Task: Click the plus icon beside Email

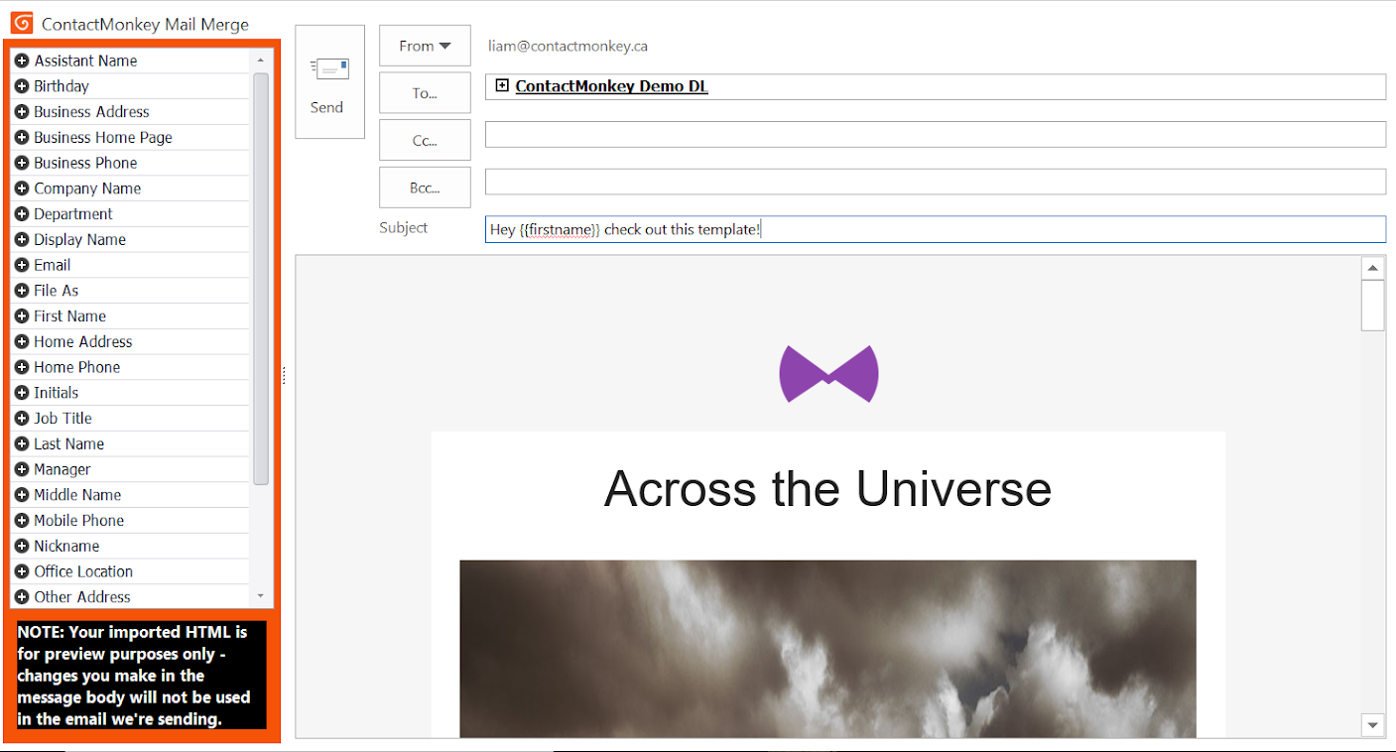Action: coord(22,265)
